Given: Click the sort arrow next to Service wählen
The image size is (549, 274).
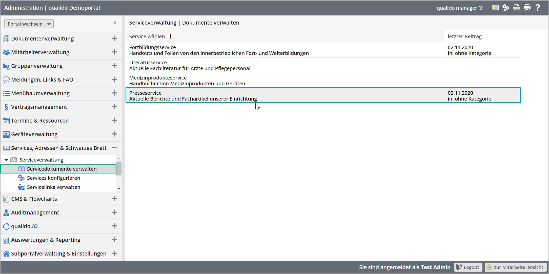Looking at the screenshot, I should click(171, 36).
